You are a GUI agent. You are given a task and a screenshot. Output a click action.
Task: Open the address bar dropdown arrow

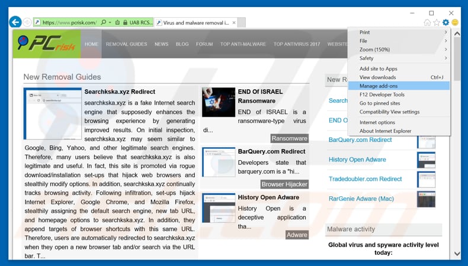[110, 22]
